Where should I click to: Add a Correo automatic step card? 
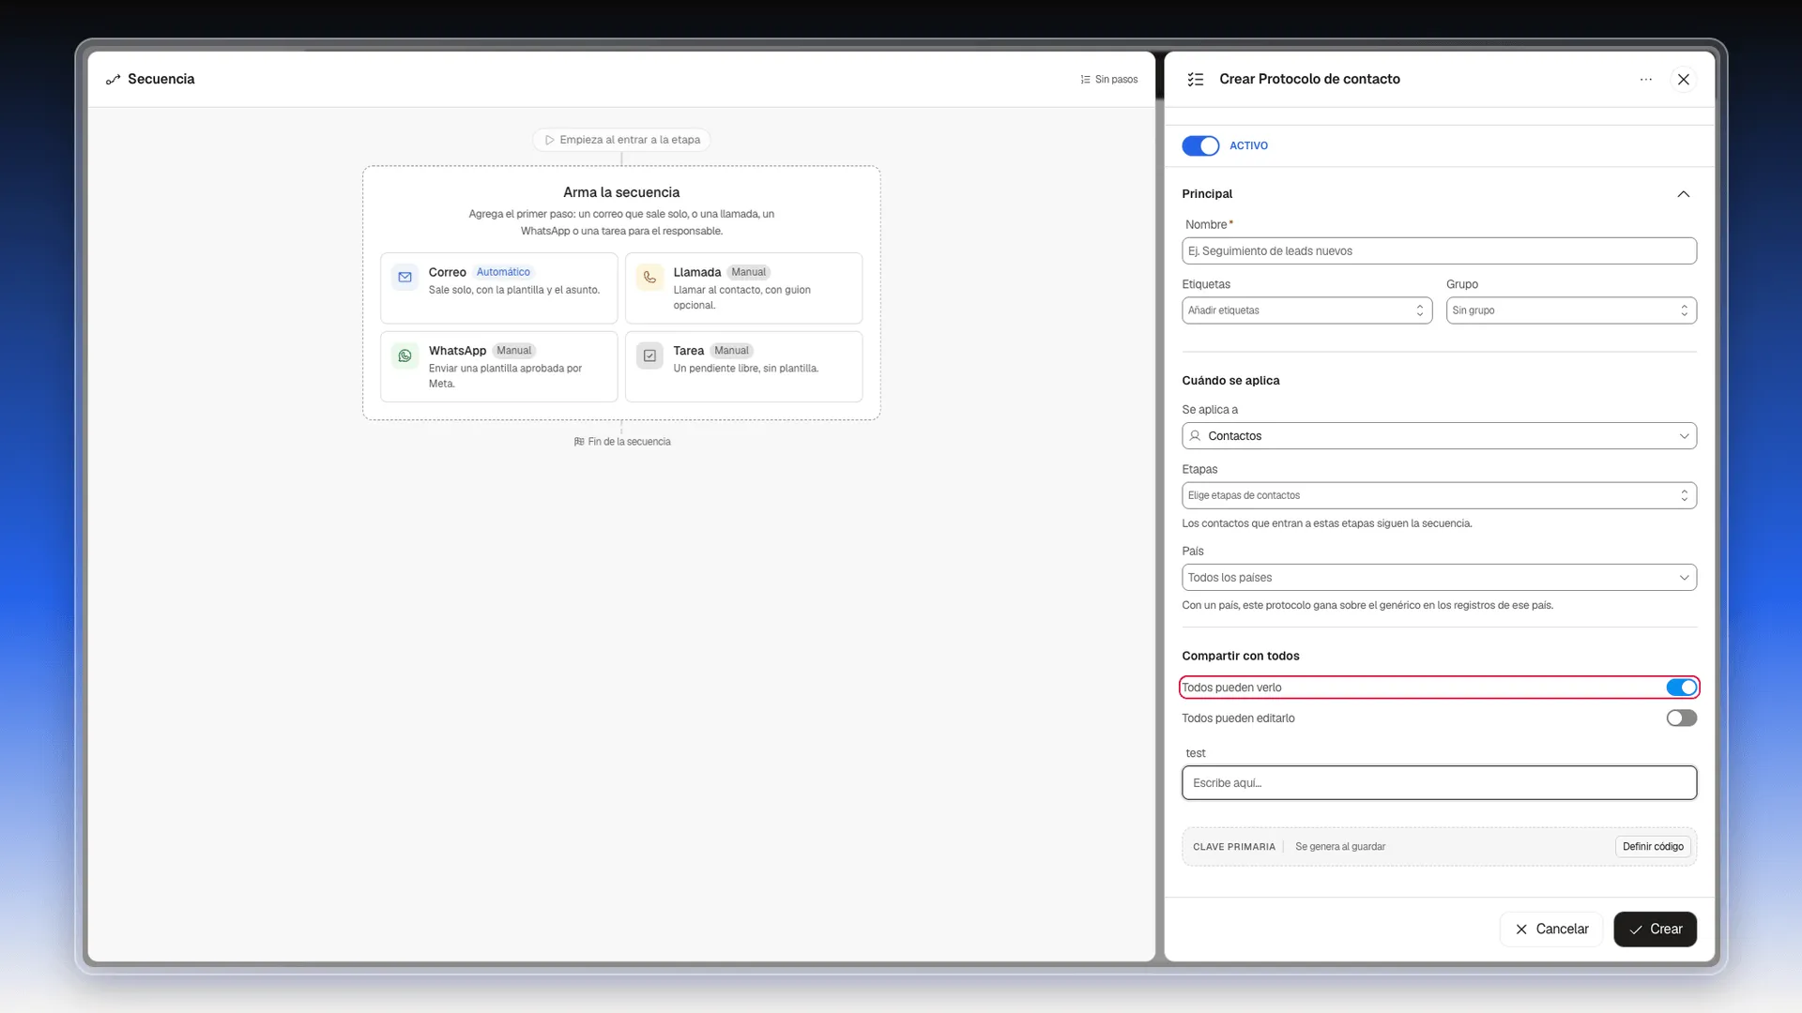click(x=499, y=288)
